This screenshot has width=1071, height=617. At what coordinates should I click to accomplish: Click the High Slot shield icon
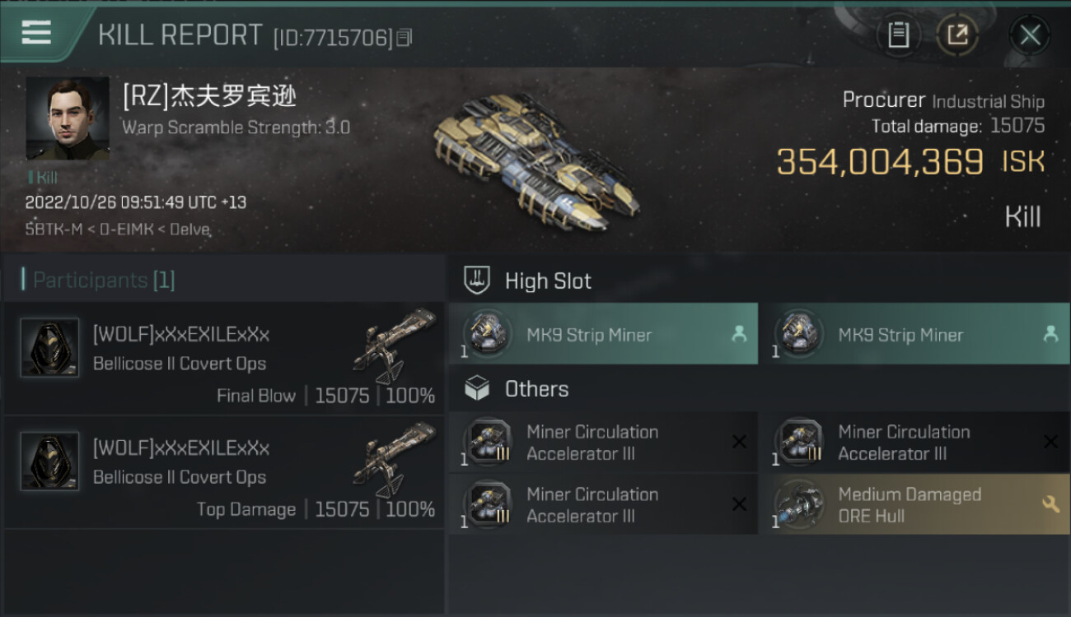tap(477, 281)
